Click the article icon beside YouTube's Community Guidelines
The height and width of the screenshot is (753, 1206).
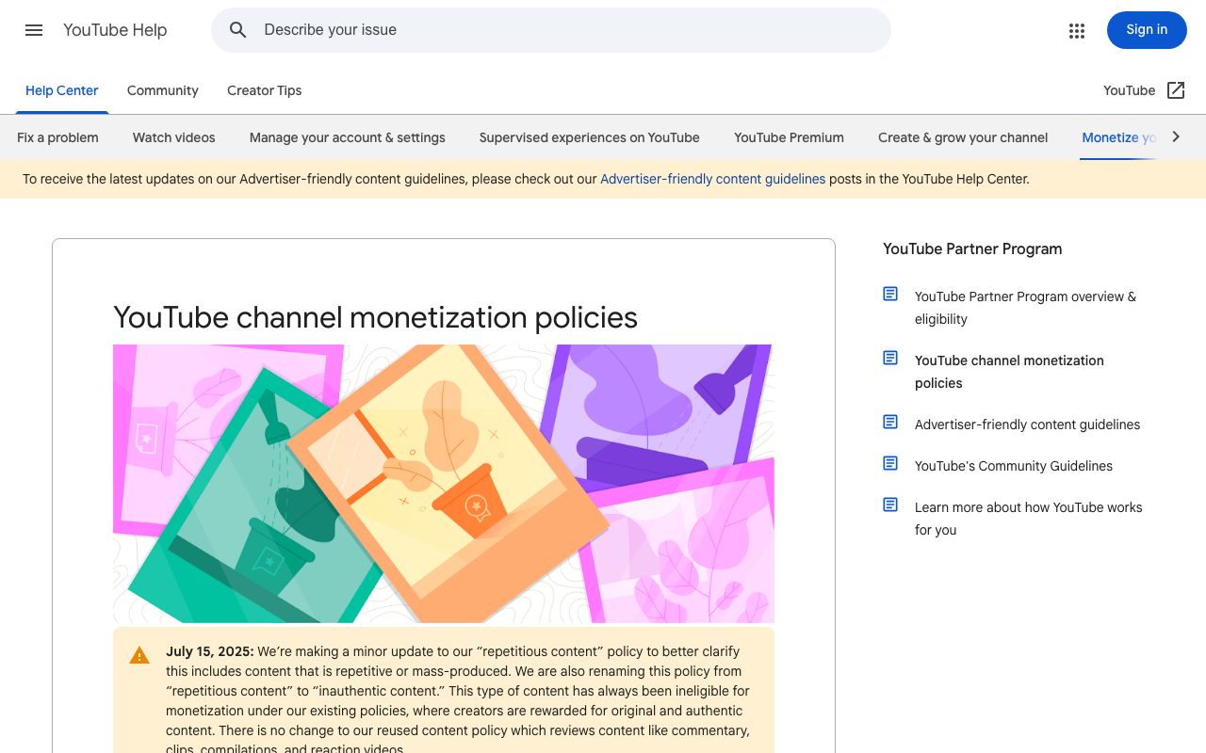pyautogui.click(x=890, y=463)
